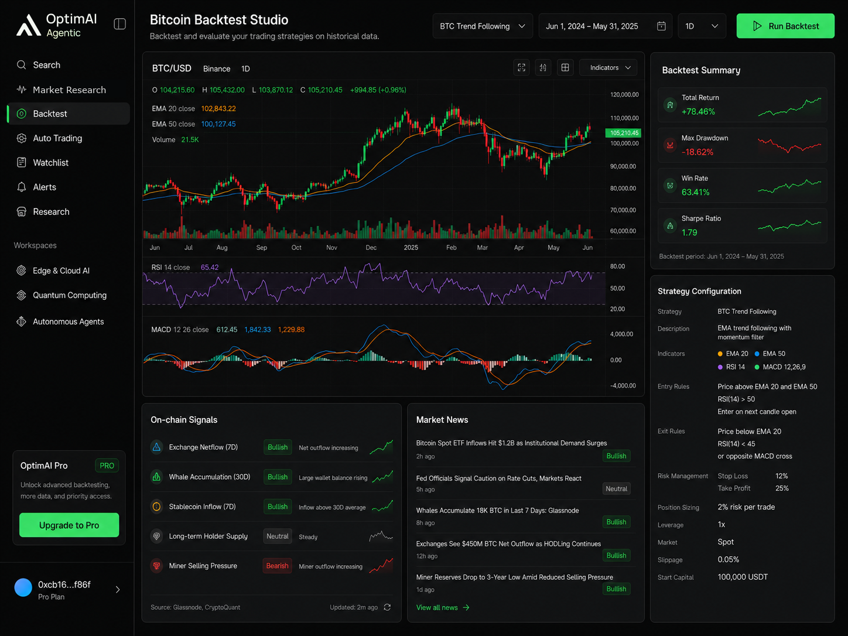Toggle the sidebar collapse icon

[x=119, y=24]
